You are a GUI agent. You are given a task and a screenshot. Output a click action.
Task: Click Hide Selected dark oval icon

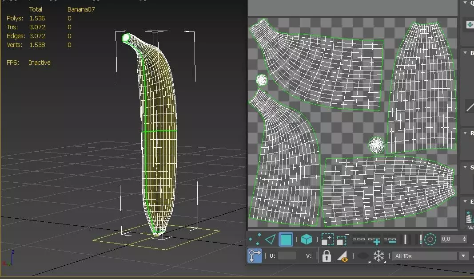pos(363,256)
